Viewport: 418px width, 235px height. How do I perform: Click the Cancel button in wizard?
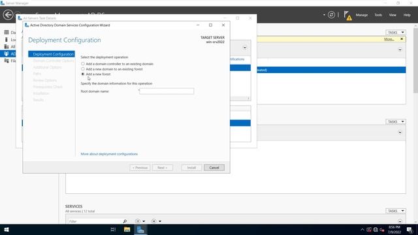214,168
